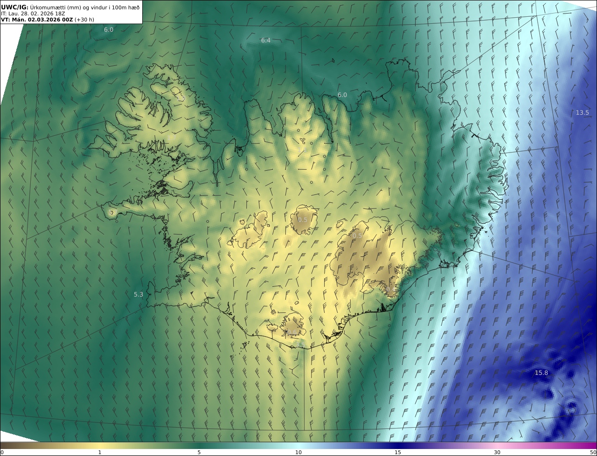597x456 pixels.
Task: Click the "10" tick label on the color scale
Action: click(298, 452)
